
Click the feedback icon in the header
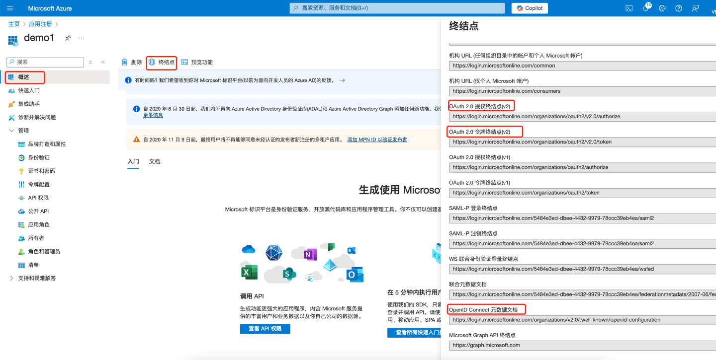695,8
